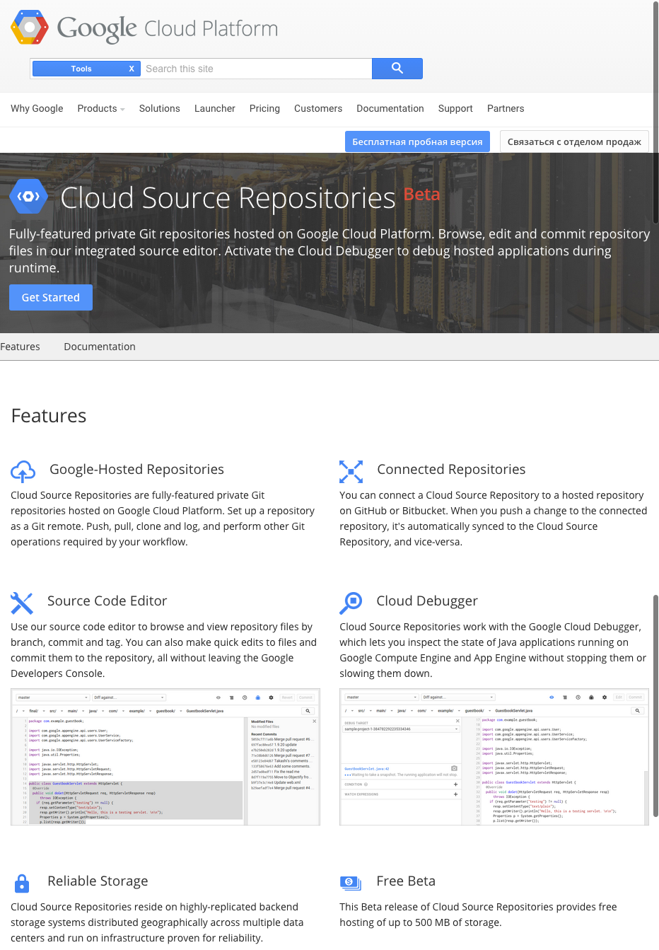Click the Source Code Editor heading
This screenshot has height=950, width=659.
[107, 601]
